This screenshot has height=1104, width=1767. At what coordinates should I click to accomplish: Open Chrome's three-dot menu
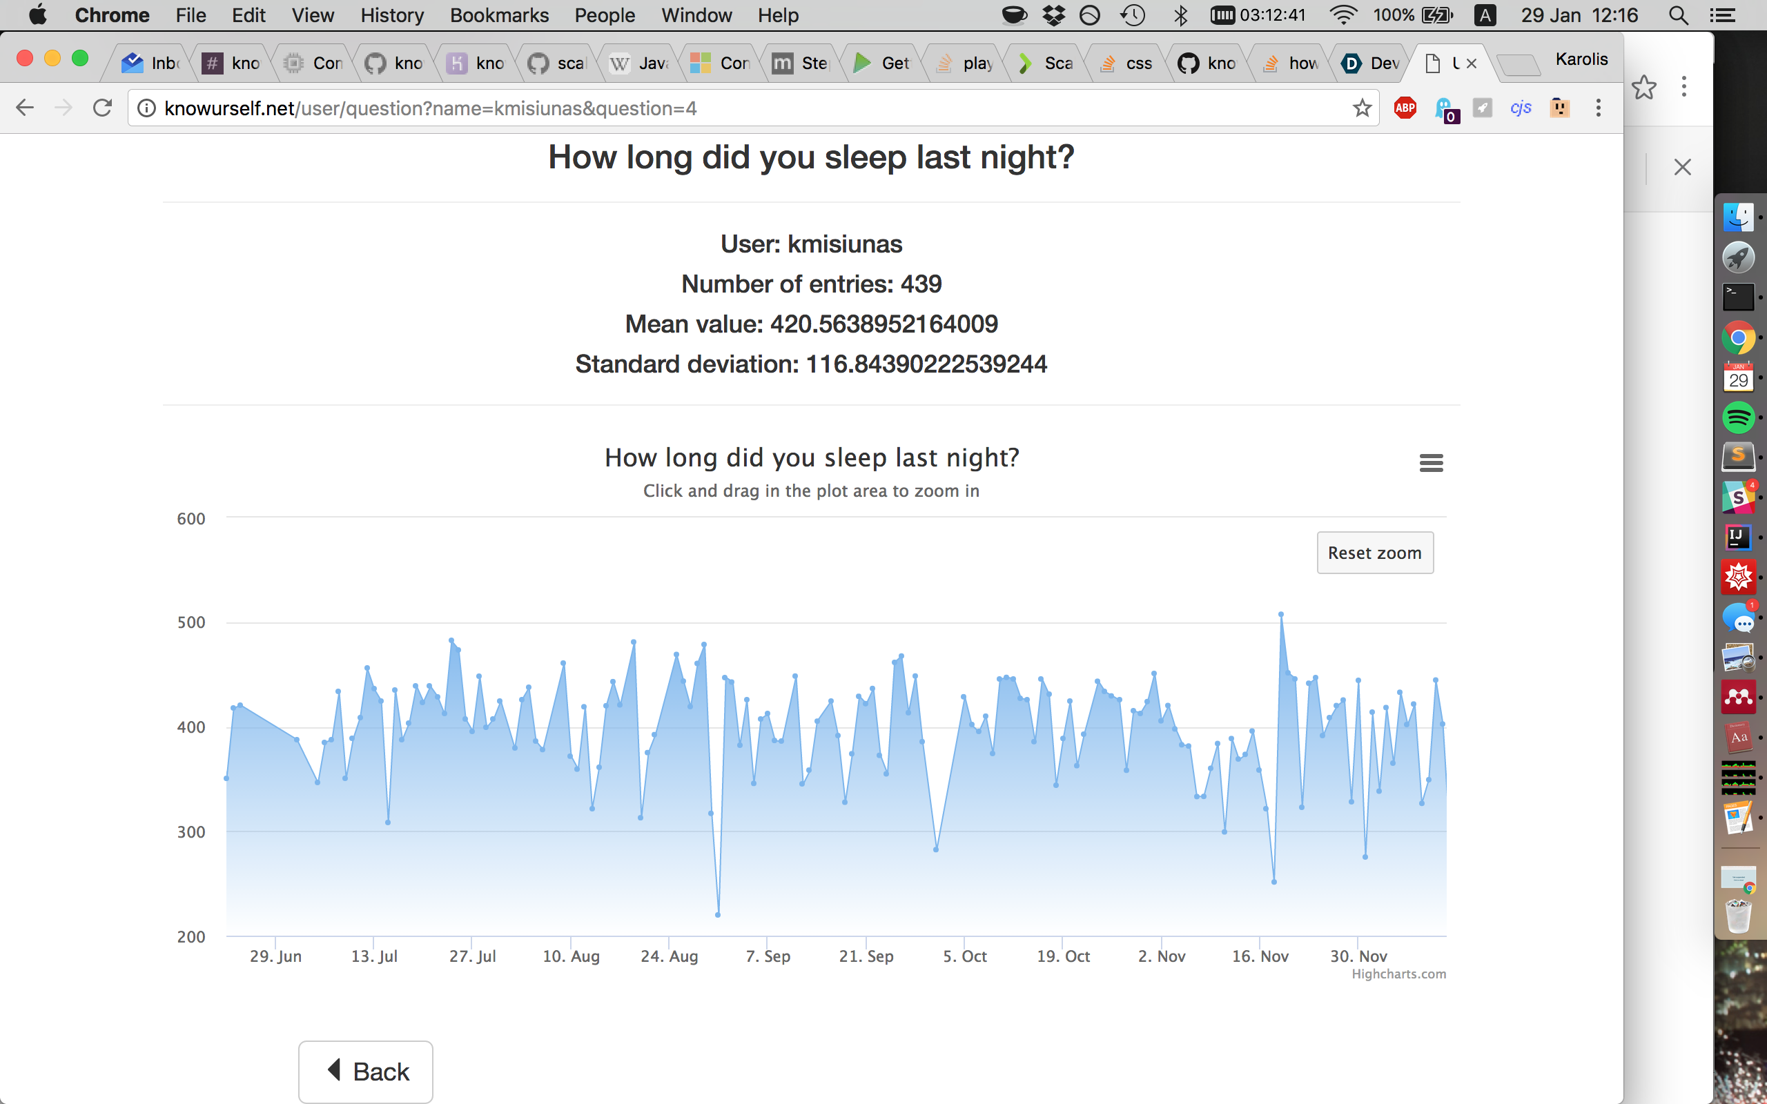tap(1599, 108)
